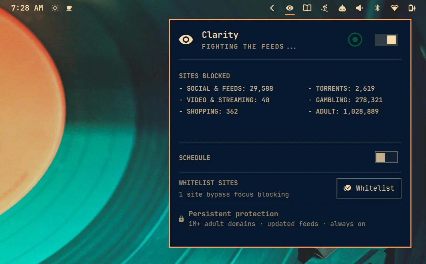Toggle the main Clarity blocking switch

coord(386,40)
